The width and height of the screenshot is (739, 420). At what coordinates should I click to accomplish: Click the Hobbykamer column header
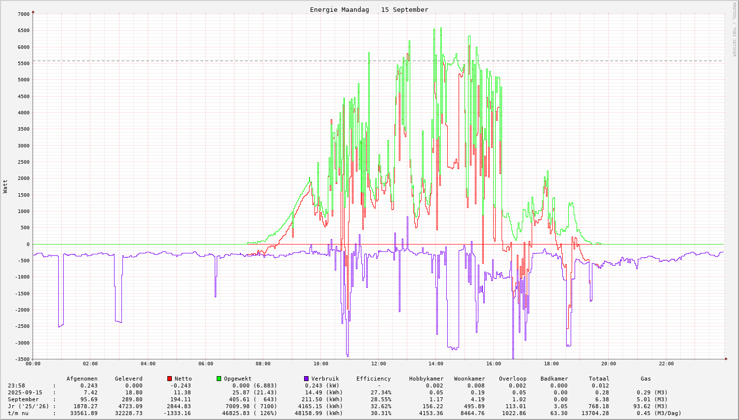[426, 379]
